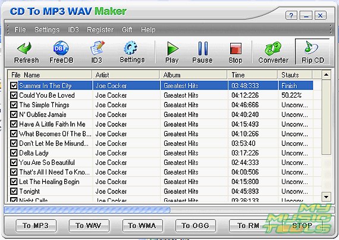Uncheck N' Oubliez Jamais track
Image resolution: width=339 pixels, height=240 pixels.
[14, 114]
